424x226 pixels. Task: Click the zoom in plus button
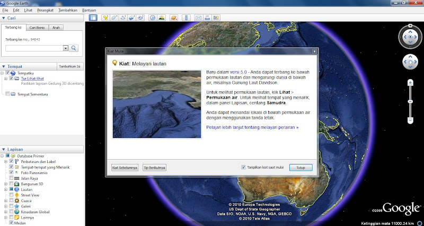(x=410, y=83)
